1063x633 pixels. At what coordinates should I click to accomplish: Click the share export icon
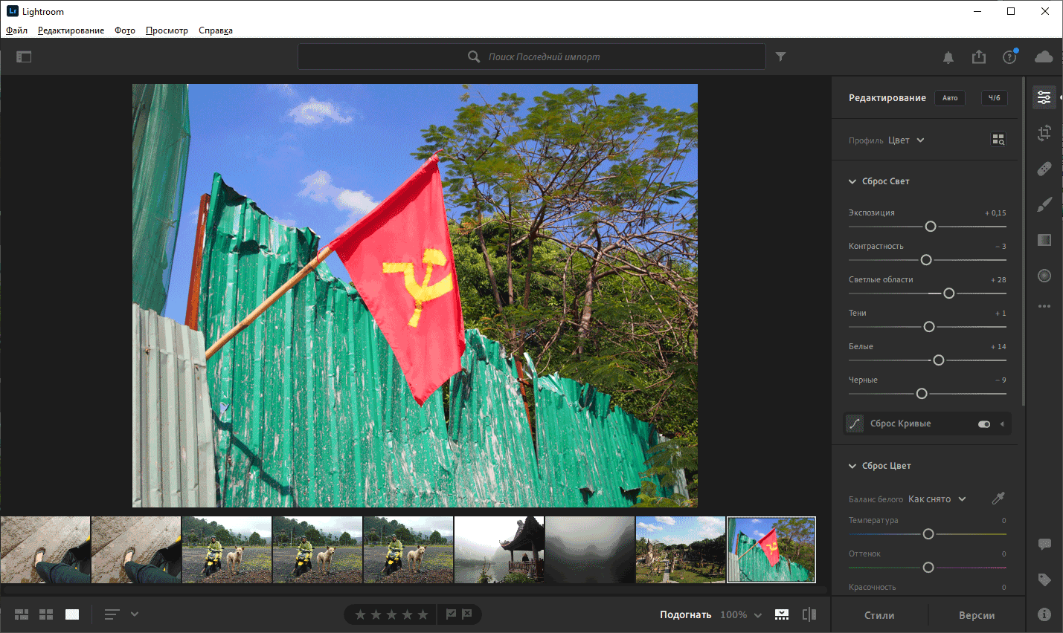(979, 56)
